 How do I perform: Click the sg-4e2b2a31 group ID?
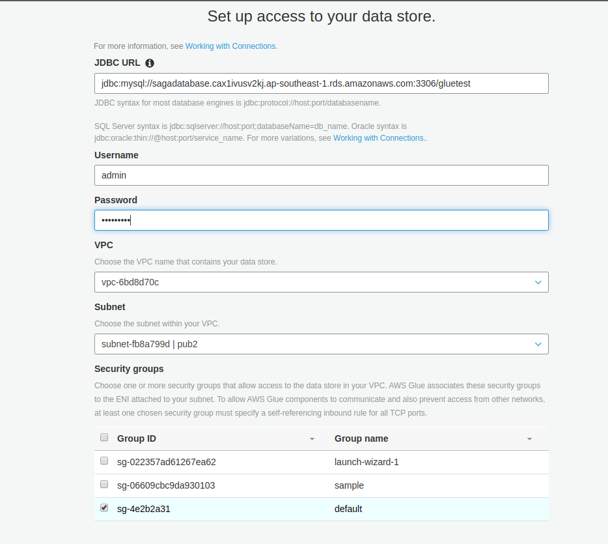tap(144, 509)
